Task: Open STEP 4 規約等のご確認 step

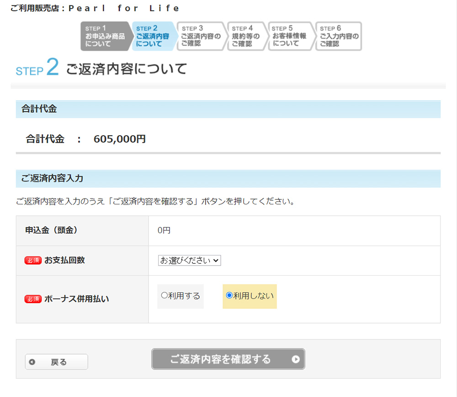Action: [x=246, y=36]
